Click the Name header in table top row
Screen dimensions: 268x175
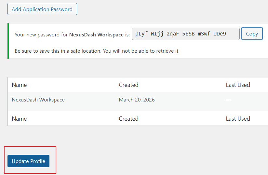point(19,85)
